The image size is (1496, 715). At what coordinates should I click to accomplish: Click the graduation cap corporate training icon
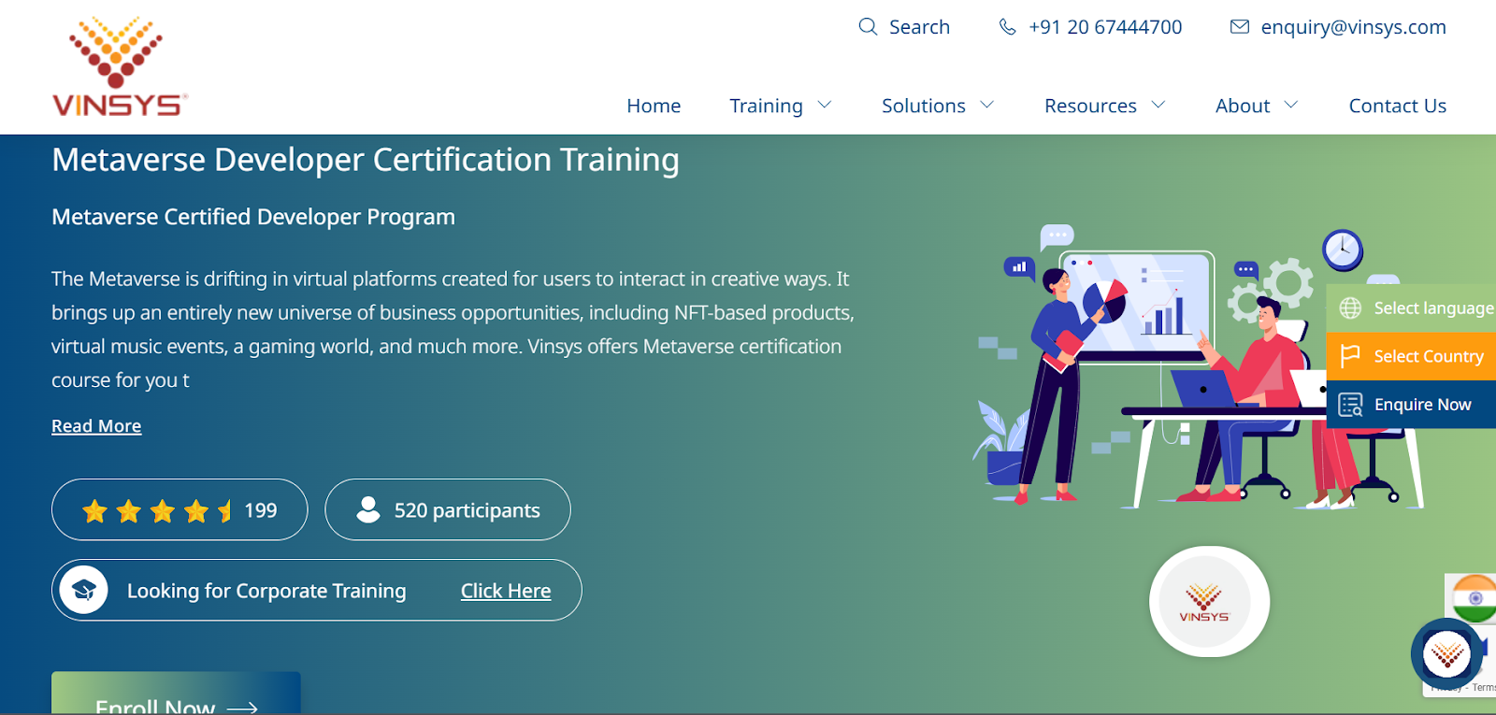pyautogui.click(x=84, y=590)
